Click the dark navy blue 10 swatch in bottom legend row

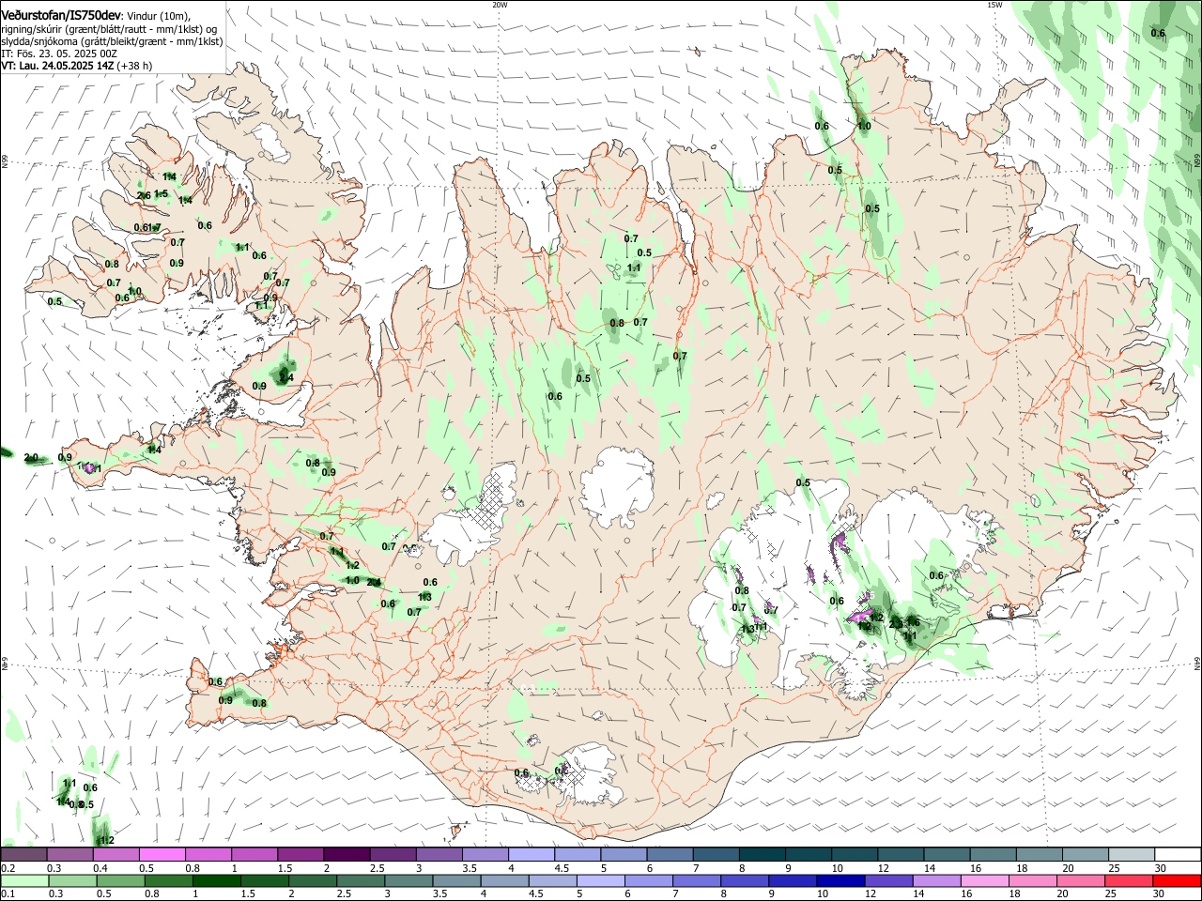tap(840, 880)
